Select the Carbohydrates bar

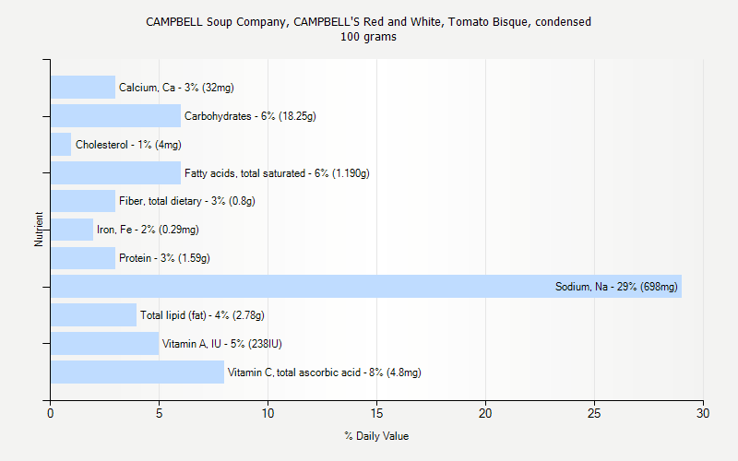coord(115,116)
